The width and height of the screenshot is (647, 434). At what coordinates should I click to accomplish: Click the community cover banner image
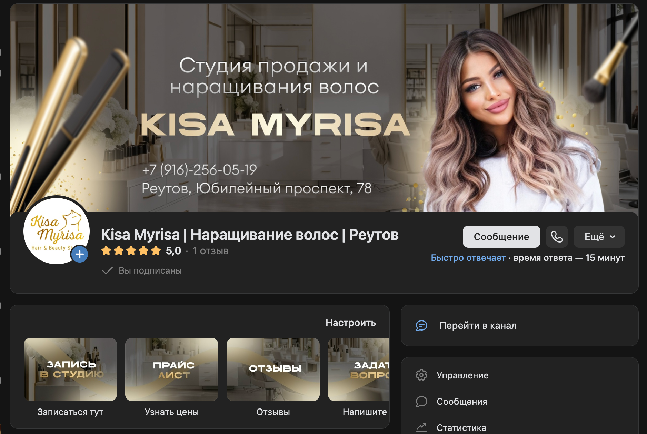324,108
